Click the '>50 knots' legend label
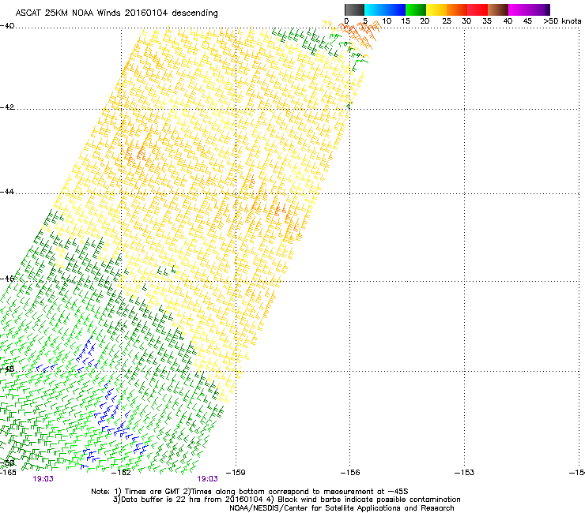 [562, 21]
